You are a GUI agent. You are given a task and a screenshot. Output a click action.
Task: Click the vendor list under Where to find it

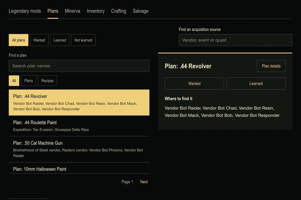(x=222, y=112)
